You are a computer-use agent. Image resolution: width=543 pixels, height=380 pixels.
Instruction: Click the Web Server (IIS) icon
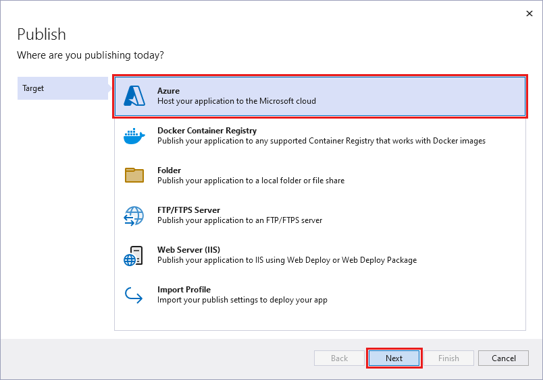(134, 255)
